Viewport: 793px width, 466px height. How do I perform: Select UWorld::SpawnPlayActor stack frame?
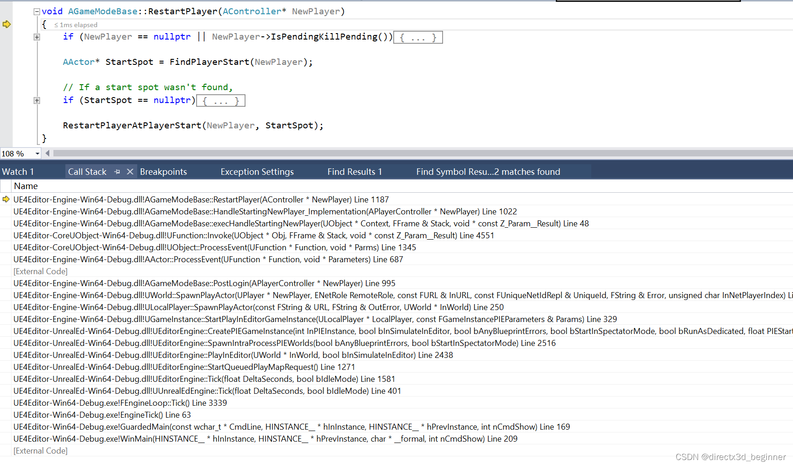pyautogui.click(x=402, y=295)
